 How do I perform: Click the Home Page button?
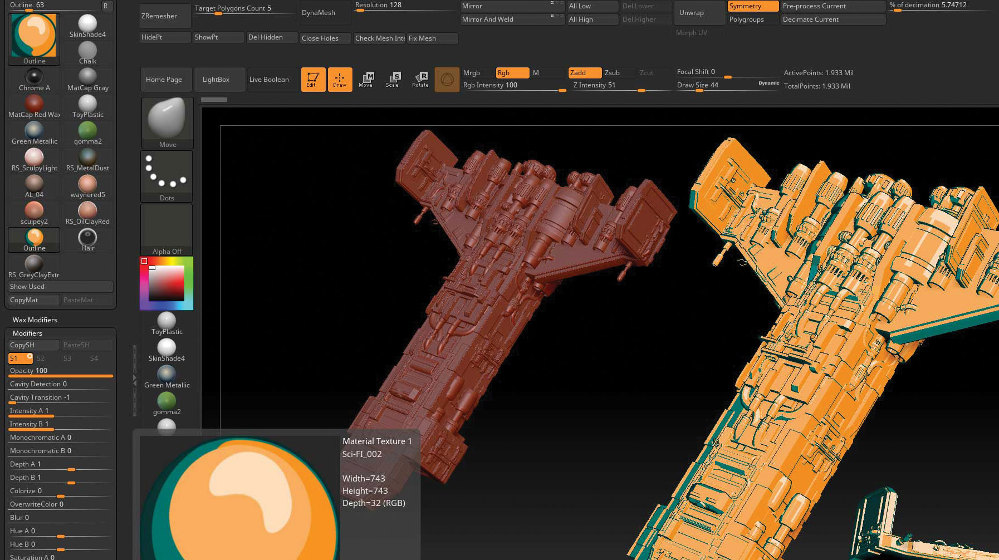click(166, 80)
